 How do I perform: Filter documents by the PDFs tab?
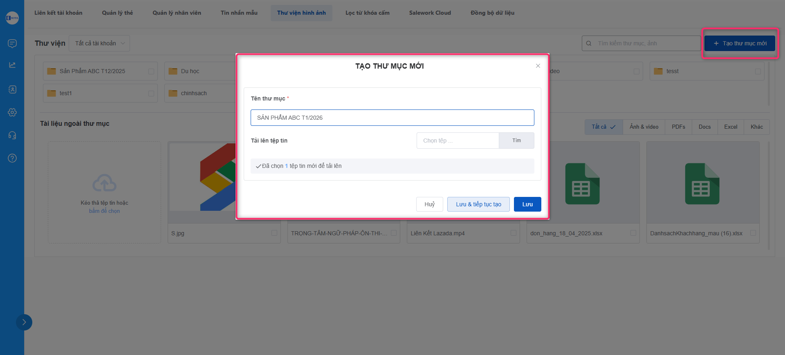pos(678,127)
